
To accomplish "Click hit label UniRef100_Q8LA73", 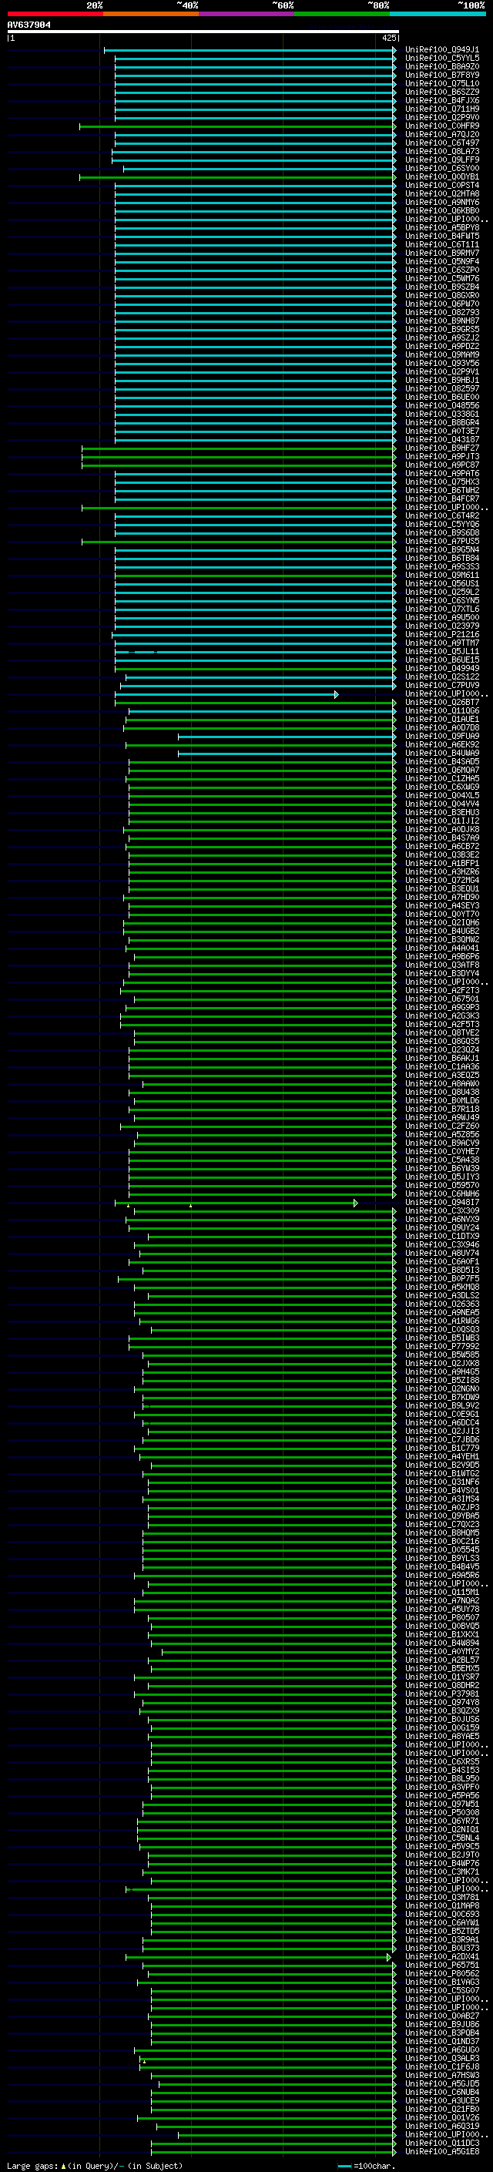I will 442,152.
